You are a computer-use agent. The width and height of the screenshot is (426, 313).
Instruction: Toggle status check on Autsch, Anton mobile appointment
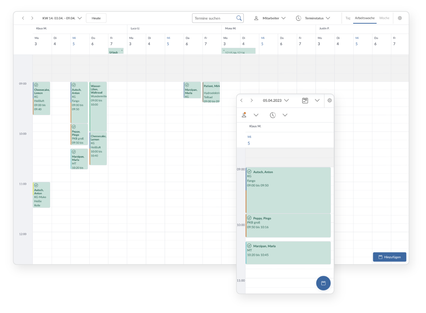tap(249, 172)
